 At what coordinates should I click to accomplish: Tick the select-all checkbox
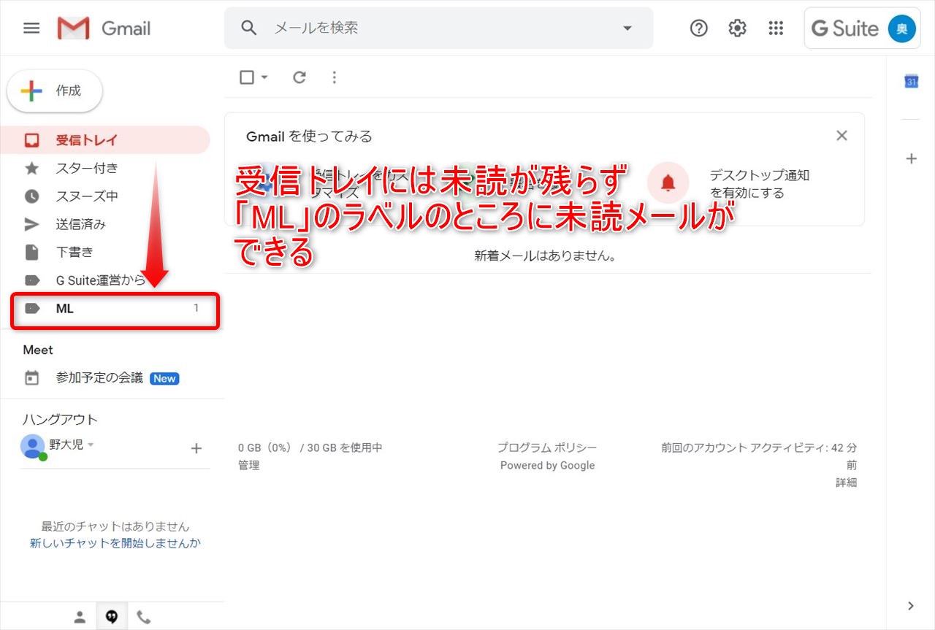[x=247, y=77]
